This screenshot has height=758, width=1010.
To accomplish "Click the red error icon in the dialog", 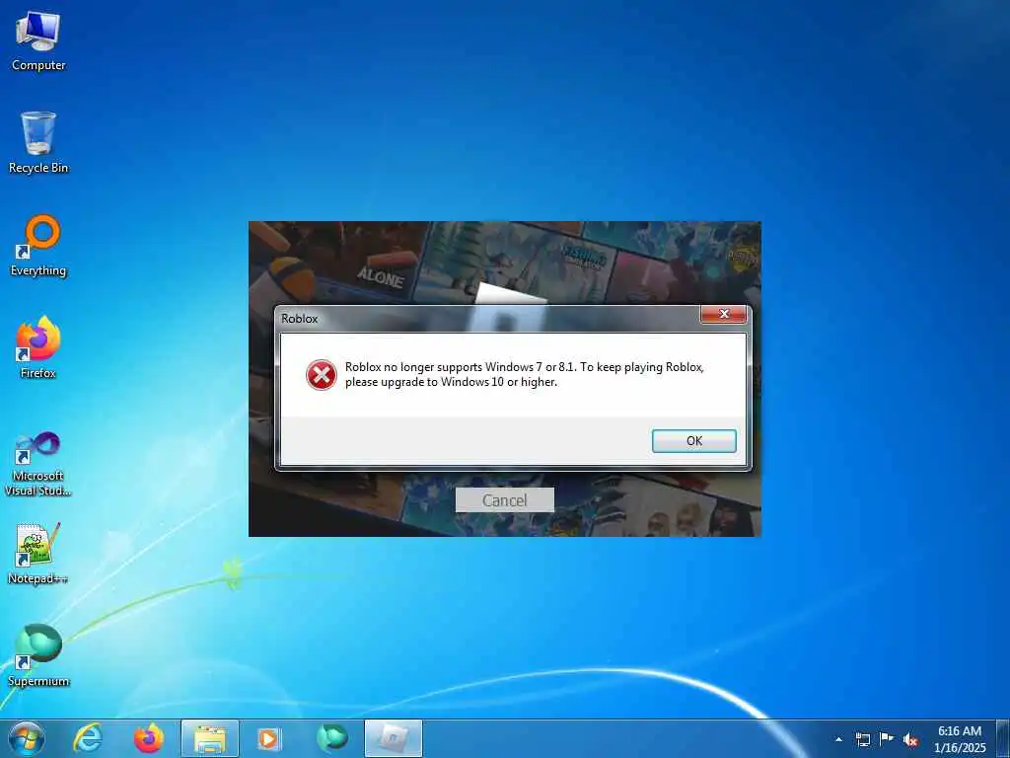I will [321, 374].
